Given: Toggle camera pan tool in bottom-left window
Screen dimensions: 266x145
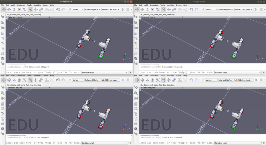Looking at the screenshot, I should tap(4, 80).
